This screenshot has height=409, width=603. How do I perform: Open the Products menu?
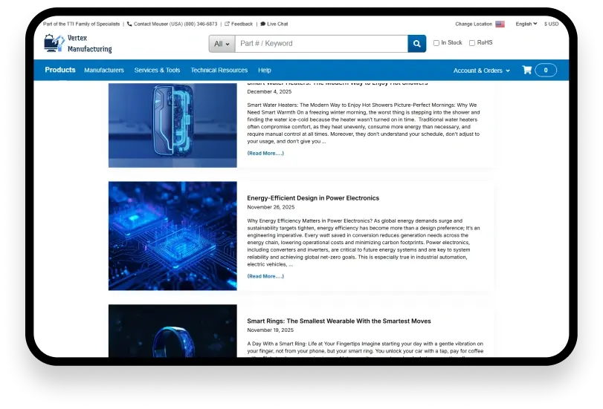(x=60, y=70)
